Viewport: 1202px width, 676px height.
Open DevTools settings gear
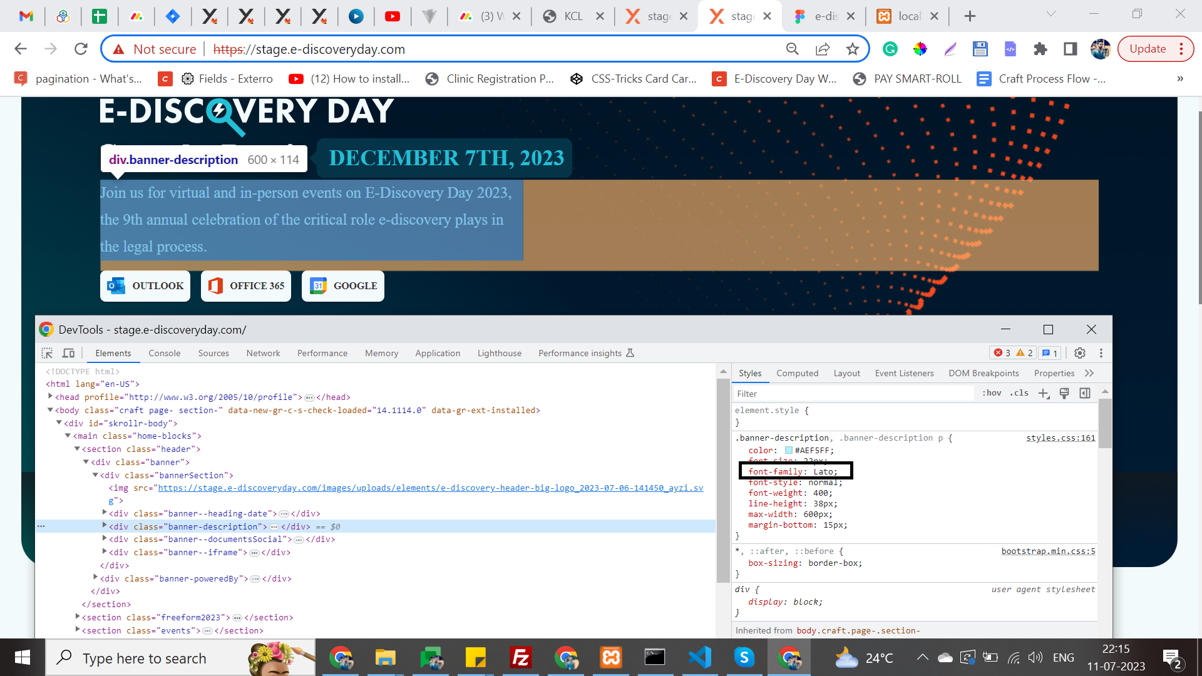tap(1080, 353)
